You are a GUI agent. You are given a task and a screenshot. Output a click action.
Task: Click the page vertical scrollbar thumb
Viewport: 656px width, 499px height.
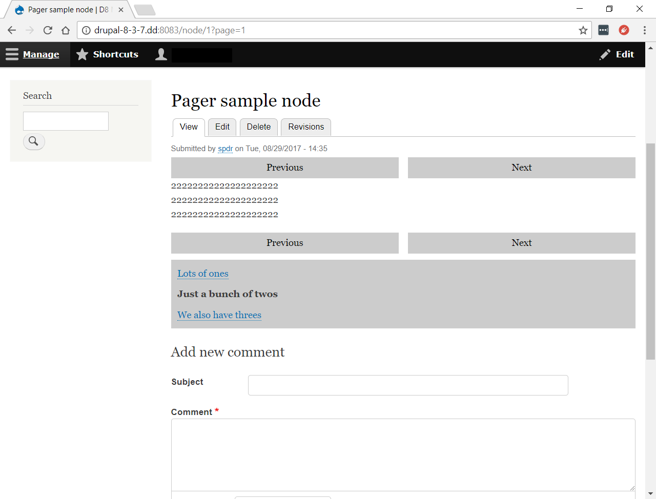[x=650, y=251]
